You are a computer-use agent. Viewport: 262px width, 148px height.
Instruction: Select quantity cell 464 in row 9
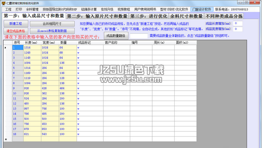point(68,88)
